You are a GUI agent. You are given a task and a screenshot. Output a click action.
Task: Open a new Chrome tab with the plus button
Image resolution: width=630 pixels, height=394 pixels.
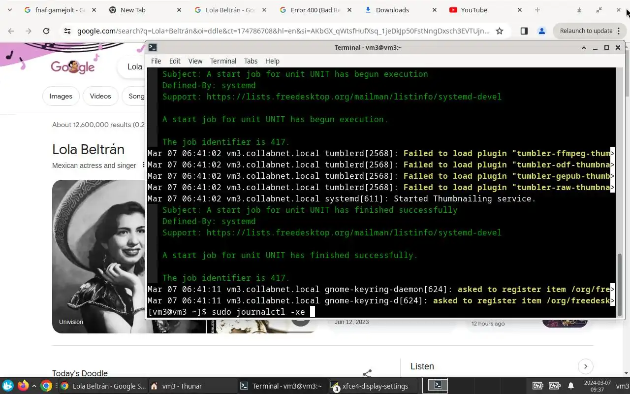pyautogui.click(x=537, y=10)
